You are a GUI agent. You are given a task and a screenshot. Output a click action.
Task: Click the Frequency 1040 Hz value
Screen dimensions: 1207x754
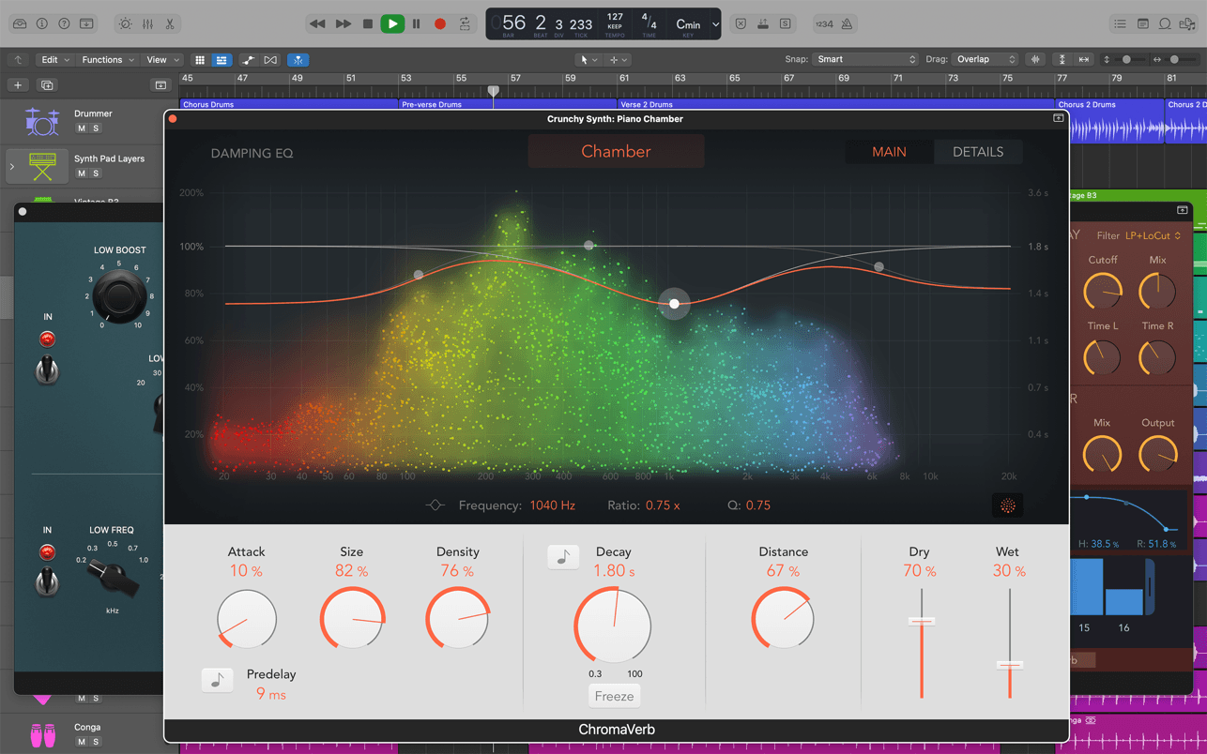[553, 505]
